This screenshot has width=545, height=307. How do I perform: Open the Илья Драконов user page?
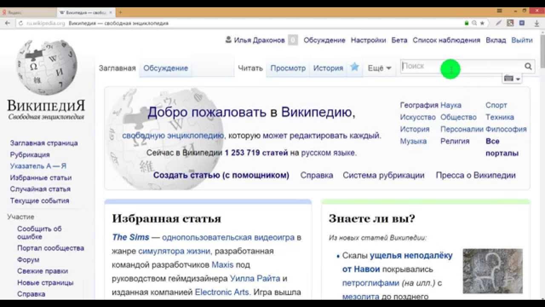click(x=259, y=40)
